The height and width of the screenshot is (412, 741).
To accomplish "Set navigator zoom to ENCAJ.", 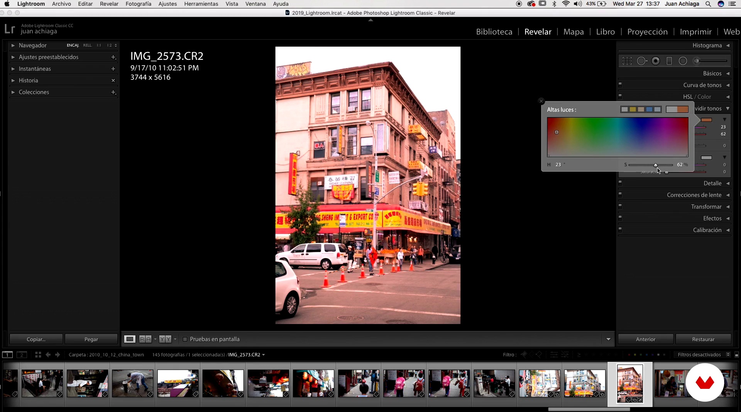I will (x=73, y=46).
